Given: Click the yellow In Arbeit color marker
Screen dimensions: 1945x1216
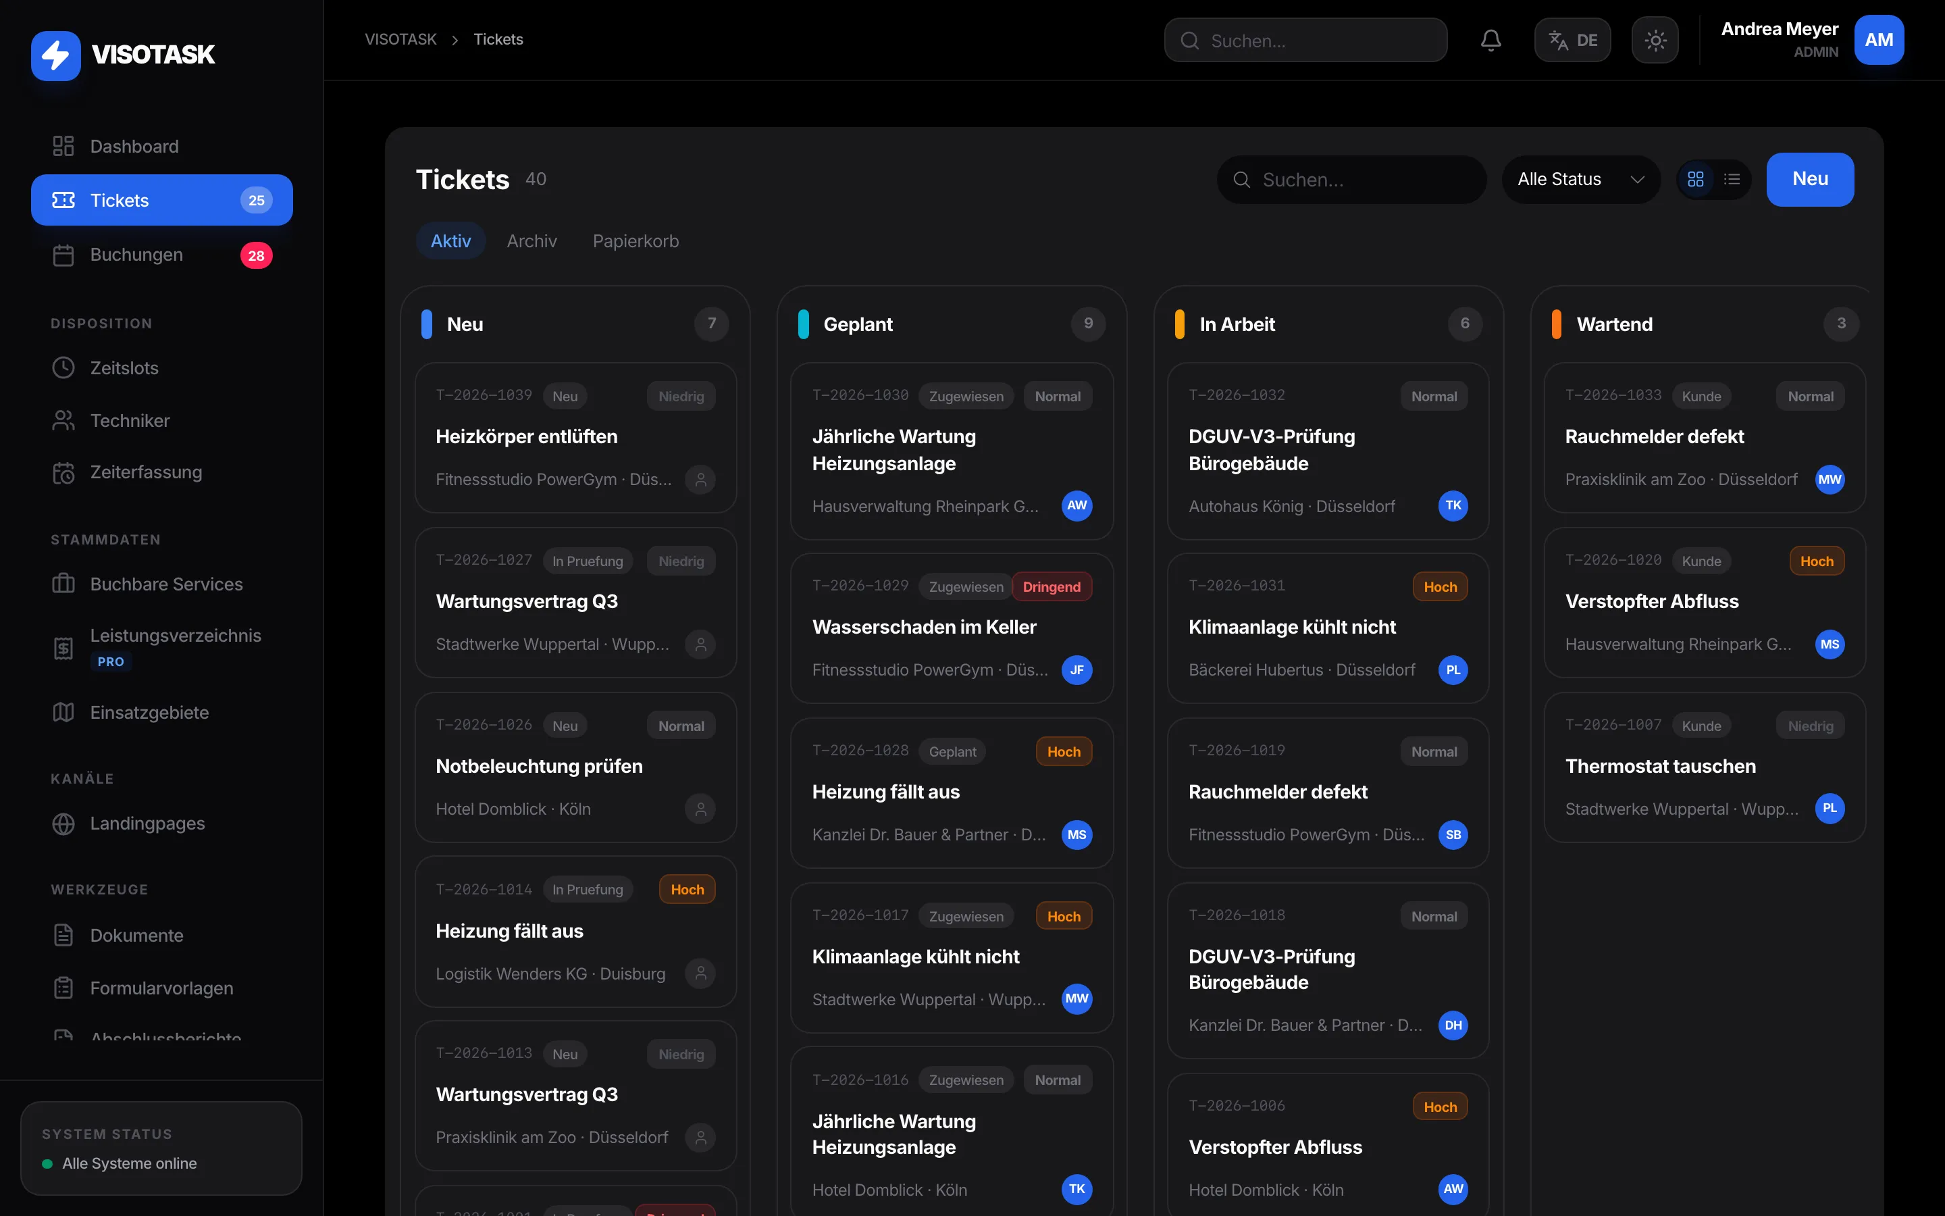Looking at the screenshot, I should pyautogui.click(x=1180, y=324).
